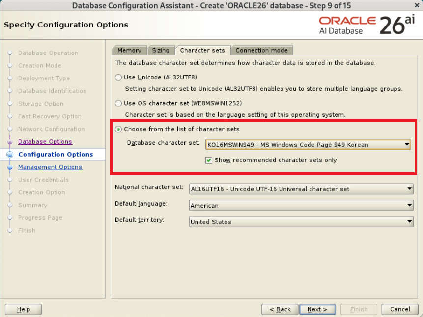423x317 pixels.
Task: Click the Default language label
Action: pos(141,204)
